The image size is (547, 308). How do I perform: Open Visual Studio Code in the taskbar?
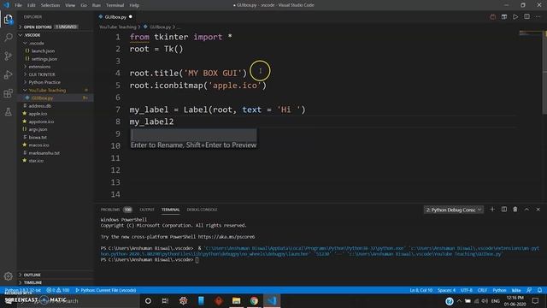[x=272, y=300]
